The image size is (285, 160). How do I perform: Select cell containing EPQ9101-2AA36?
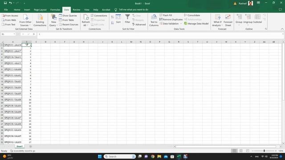coord(13,45)
